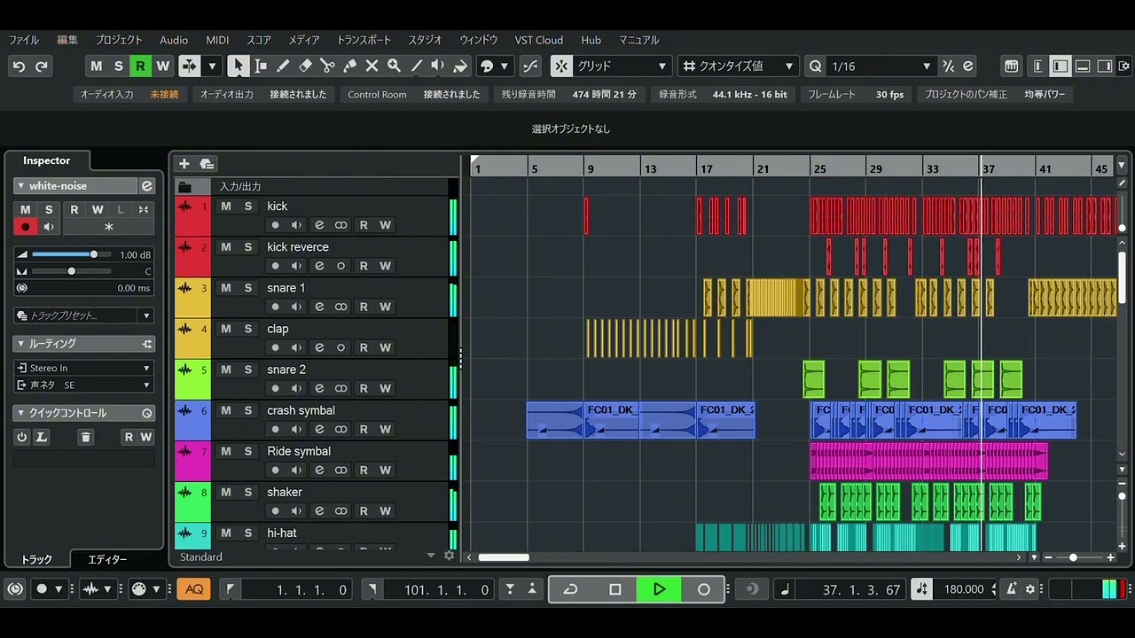This screenshot has height=638, width=1135.
Task: Edit white-noise channel settings 'e' icon
Action: click(147, 186)
